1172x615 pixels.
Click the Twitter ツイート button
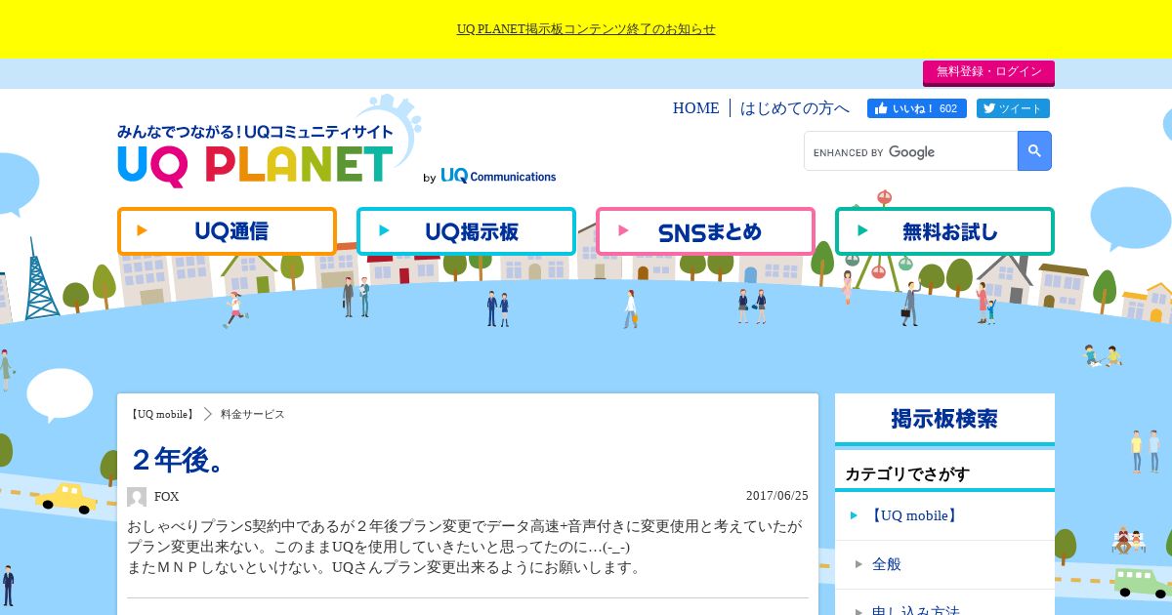pyautogui.click(x=1013, y=108)
